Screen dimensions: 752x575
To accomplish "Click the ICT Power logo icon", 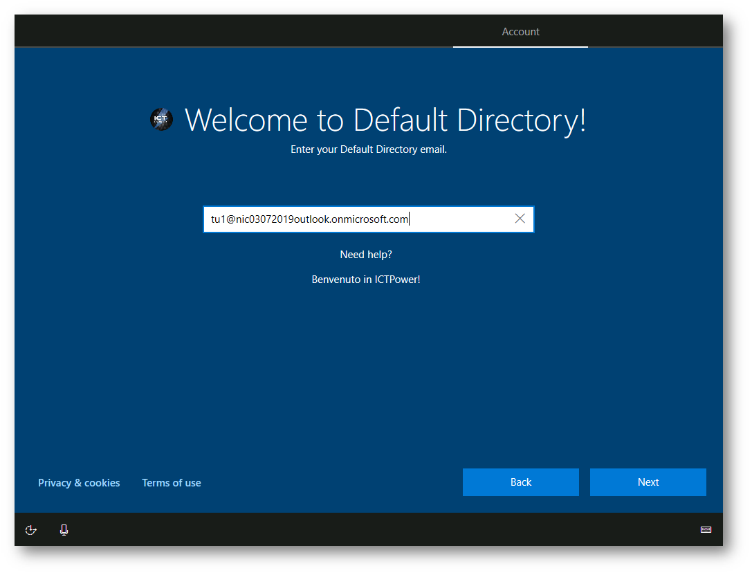I will [161, 120].
